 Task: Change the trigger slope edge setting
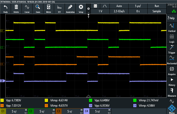coord(105,6)
